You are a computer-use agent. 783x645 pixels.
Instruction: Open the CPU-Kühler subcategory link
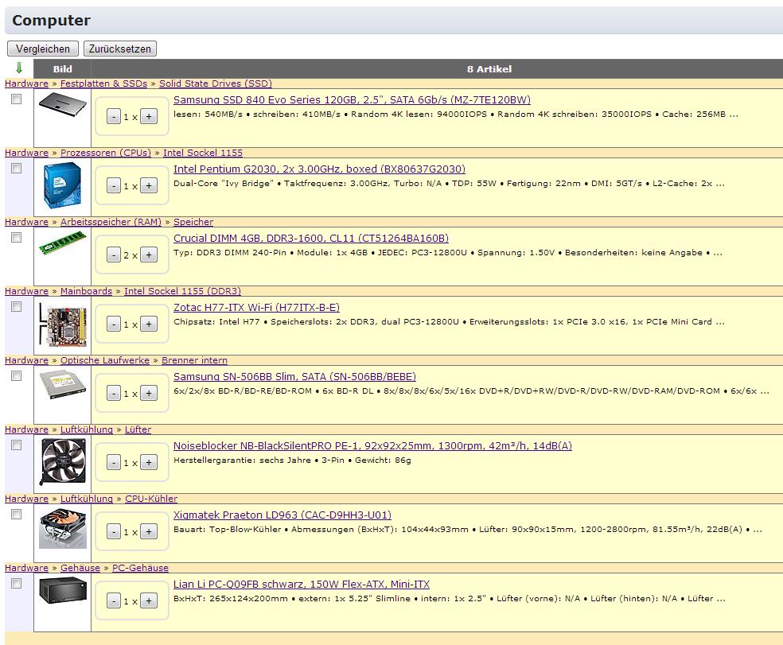(151, 499)
